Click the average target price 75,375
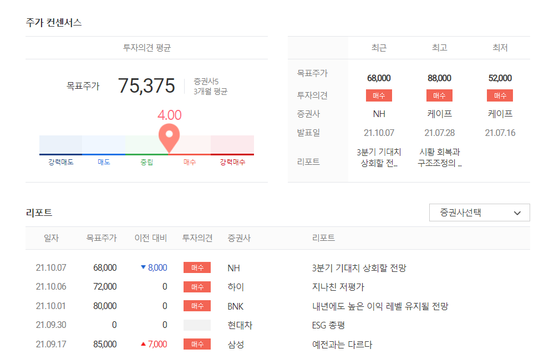This screenshot has width=549, height=359. 146,86
